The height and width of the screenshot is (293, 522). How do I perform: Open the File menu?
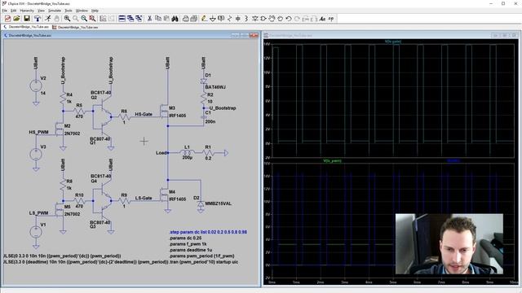pos(4,11)
